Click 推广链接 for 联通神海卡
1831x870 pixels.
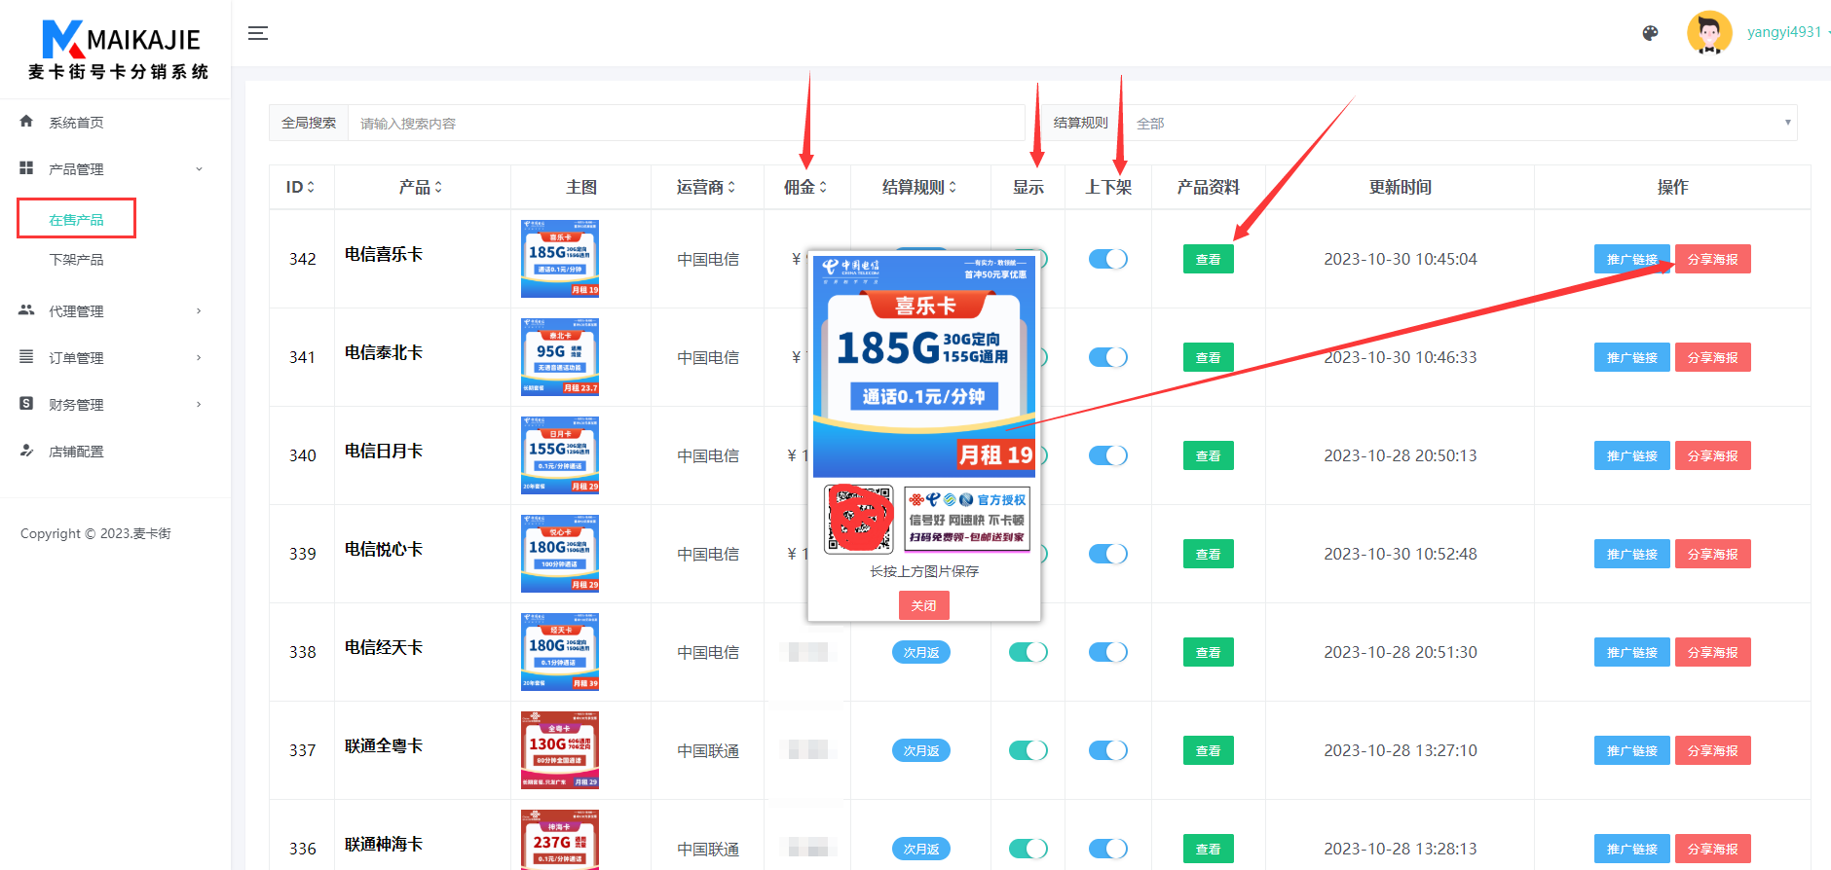pyautogui.click(x=1632, y=849)
